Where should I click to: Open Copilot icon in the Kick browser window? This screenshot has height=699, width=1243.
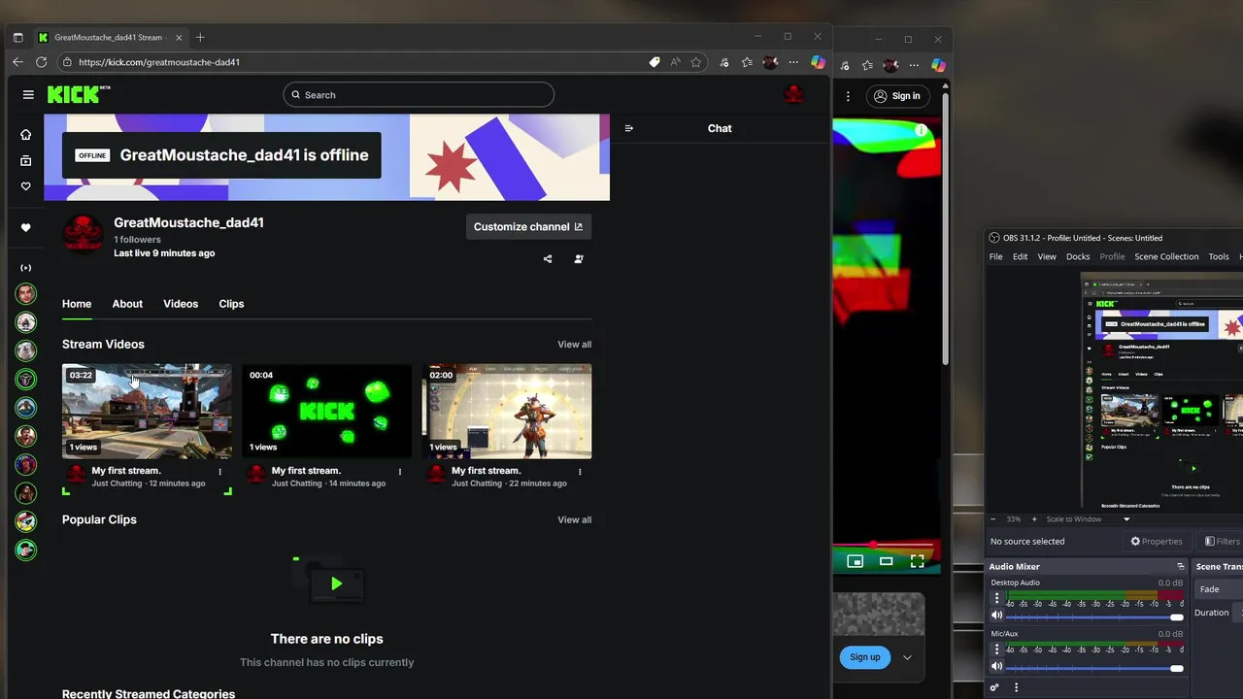point(818,62)
